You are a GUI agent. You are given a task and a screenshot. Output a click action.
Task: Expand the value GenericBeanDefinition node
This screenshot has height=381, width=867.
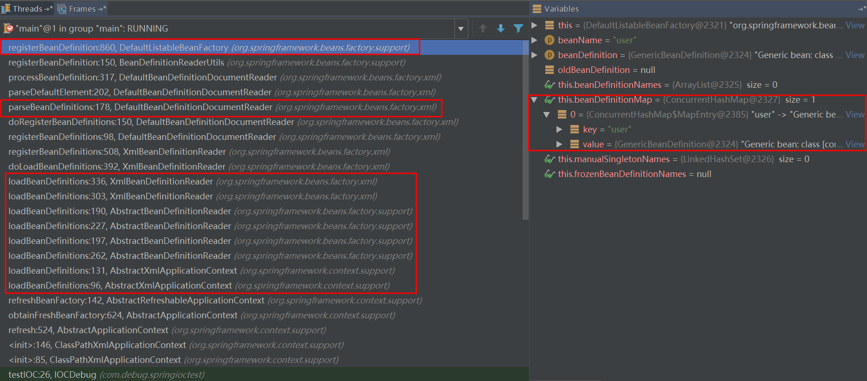pos(559,144)
